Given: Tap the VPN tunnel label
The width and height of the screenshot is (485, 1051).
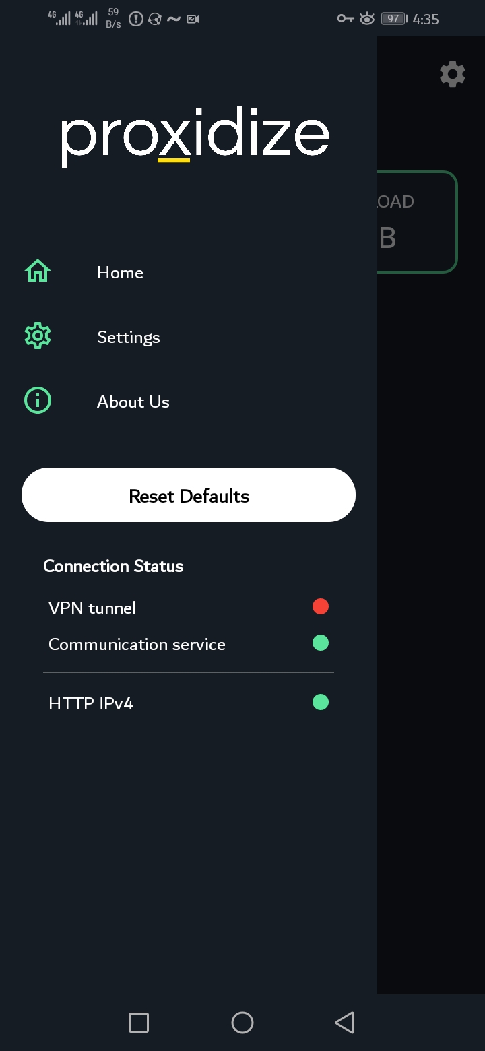Looking at the screenshot, I should coord(92,608).
